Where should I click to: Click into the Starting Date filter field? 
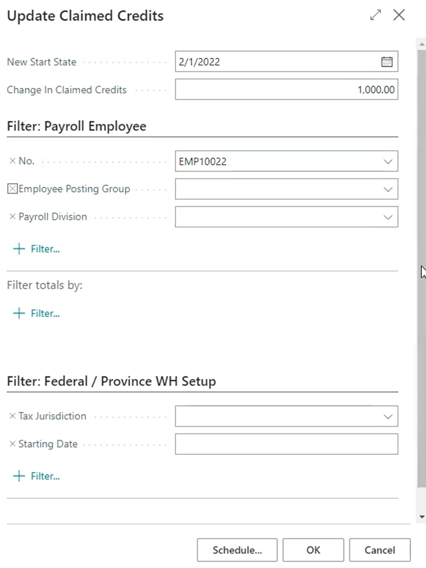tap(286, 444)
